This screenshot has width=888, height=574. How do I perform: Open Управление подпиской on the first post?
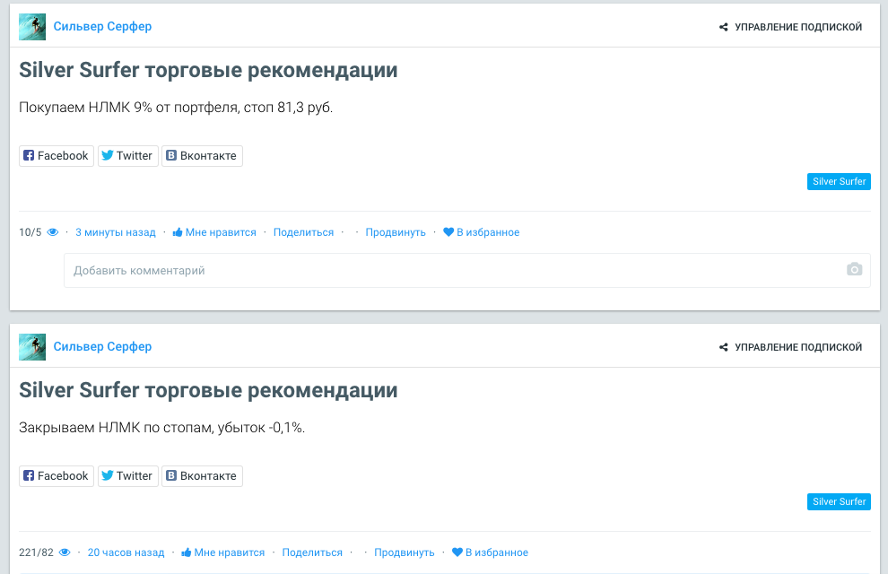coord(790,27)
